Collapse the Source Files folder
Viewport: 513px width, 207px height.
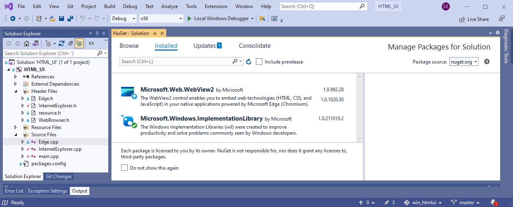coord(16,135)
